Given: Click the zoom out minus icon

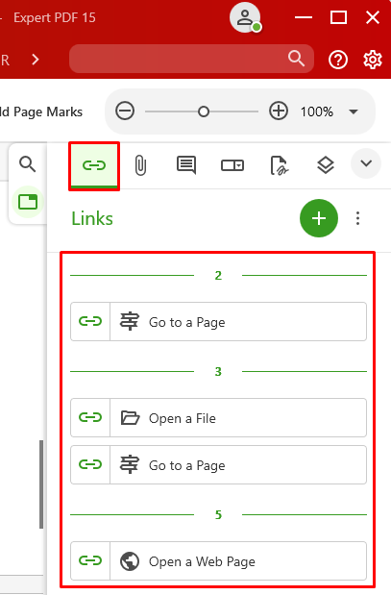Looking at the screenshot, I should (x=125, y=112).
